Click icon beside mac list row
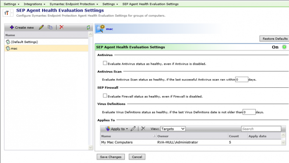289x163 pixels. coord(8,49)
